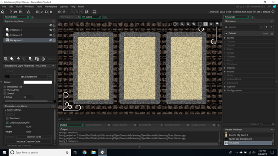The width and height of the screenshot is (278, 156).
Task: Click Instance Creation Order button
Action: (x=28, y=142)
